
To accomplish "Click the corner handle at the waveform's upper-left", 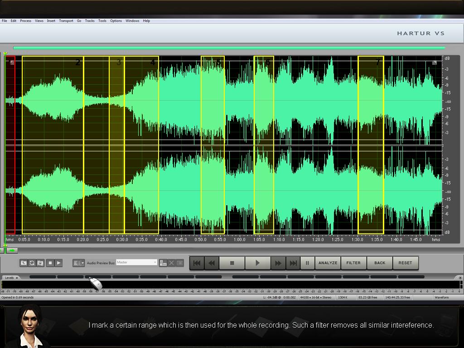I will pos(12,62).
